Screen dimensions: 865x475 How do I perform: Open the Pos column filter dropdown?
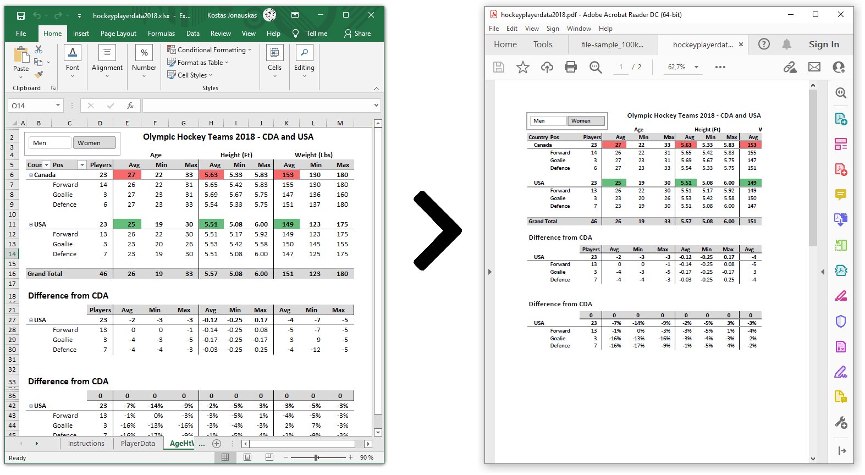click(82, 165)
